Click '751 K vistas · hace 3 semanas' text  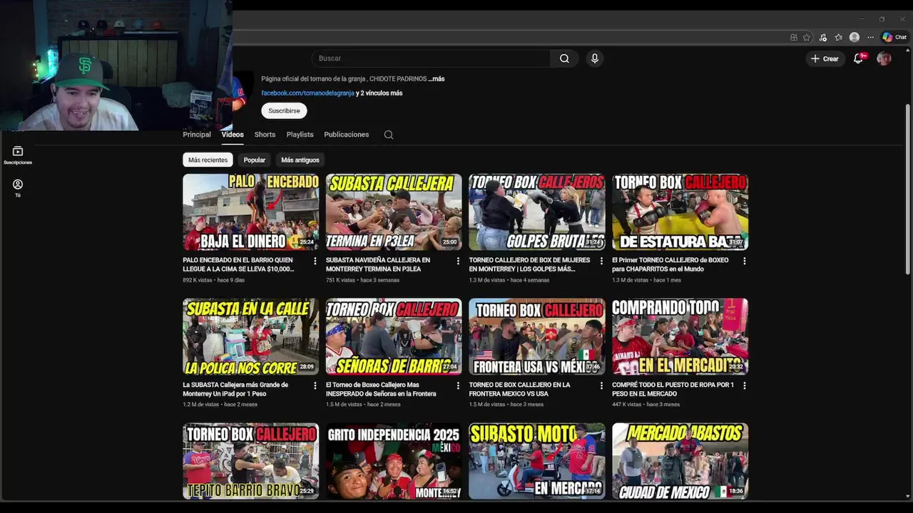coord(363,280)
